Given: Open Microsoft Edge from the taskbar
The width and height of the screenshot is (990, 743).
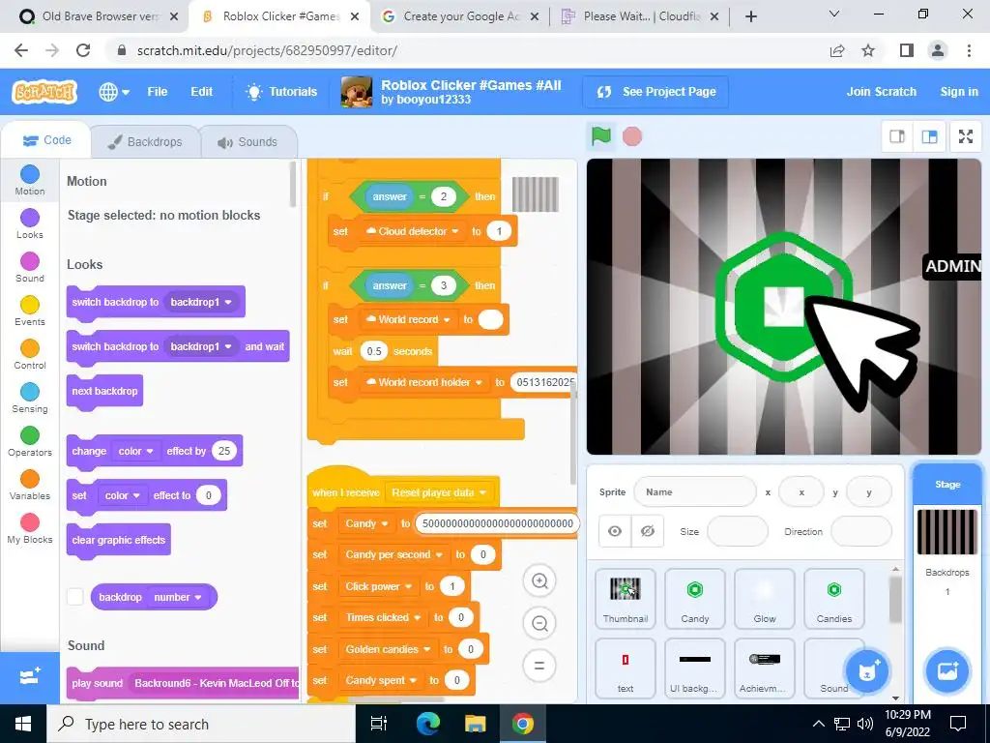Looking at the screenshot, I should point(428,724).
